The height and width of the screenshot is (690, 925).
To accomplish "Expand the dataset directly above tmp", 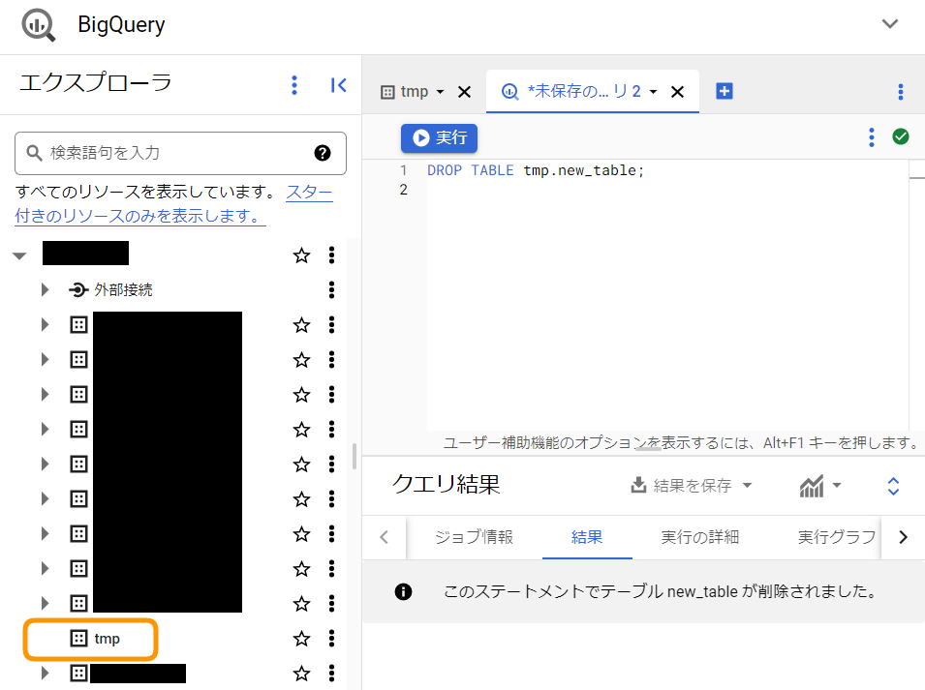I will coord(45,603).
